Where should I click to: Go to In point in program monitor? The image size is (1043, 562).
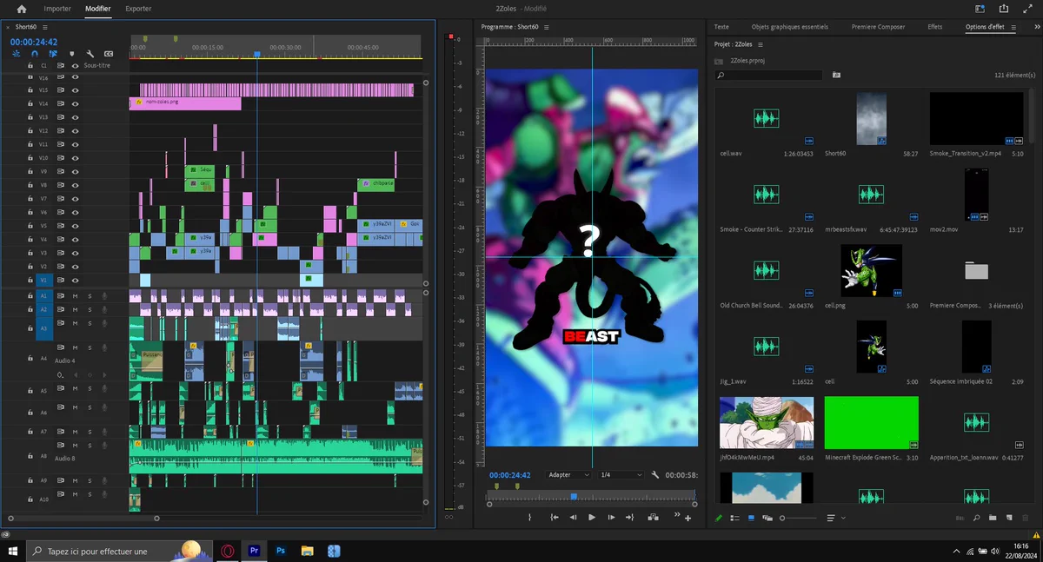[554, 517]
